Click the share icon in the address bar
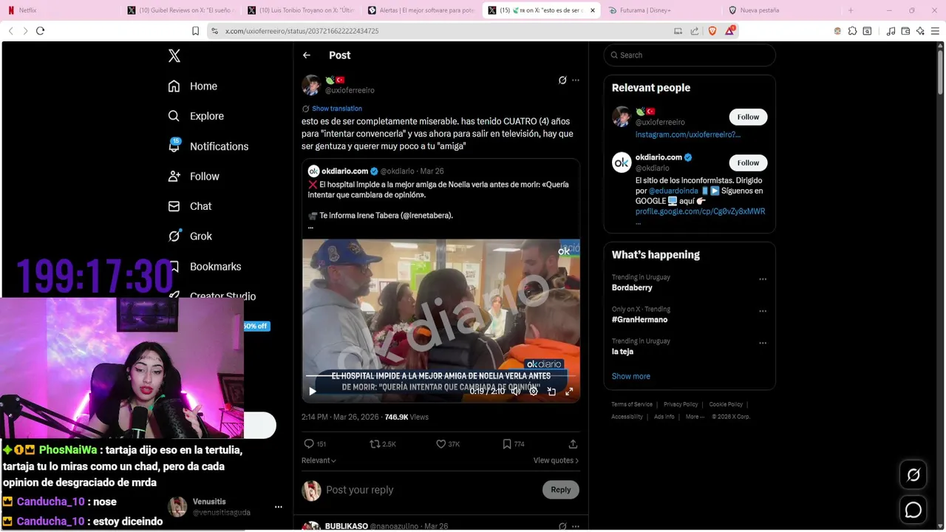The height and width of the screenshot is (532, 946). pyautogui.click(x=695, y=31)
